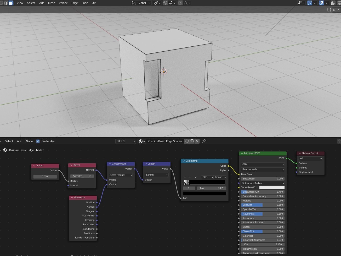Open the Edge menu
This screenshot has height=256, width=341.
tap(75, 3)
